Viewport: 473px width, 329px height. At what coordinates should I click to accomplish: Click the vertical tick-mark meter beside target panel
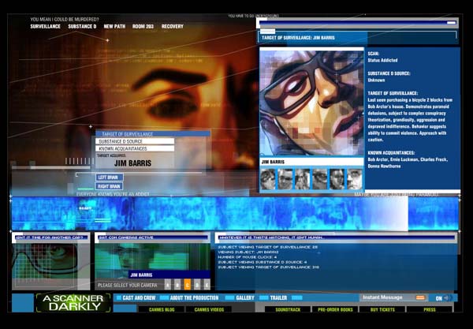click(x=80, y=161)
